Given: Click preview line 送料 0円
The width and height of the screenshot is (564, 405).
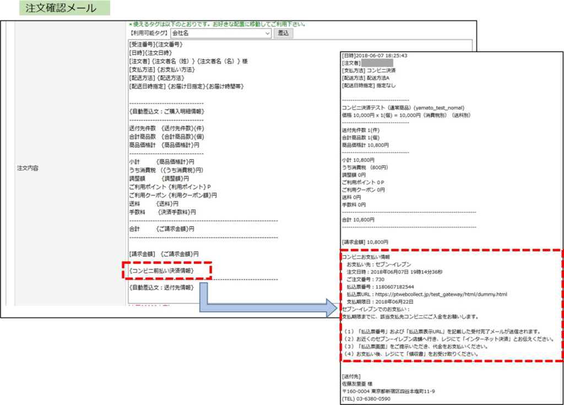Looking at the screenshot, I should coord(351,198).
